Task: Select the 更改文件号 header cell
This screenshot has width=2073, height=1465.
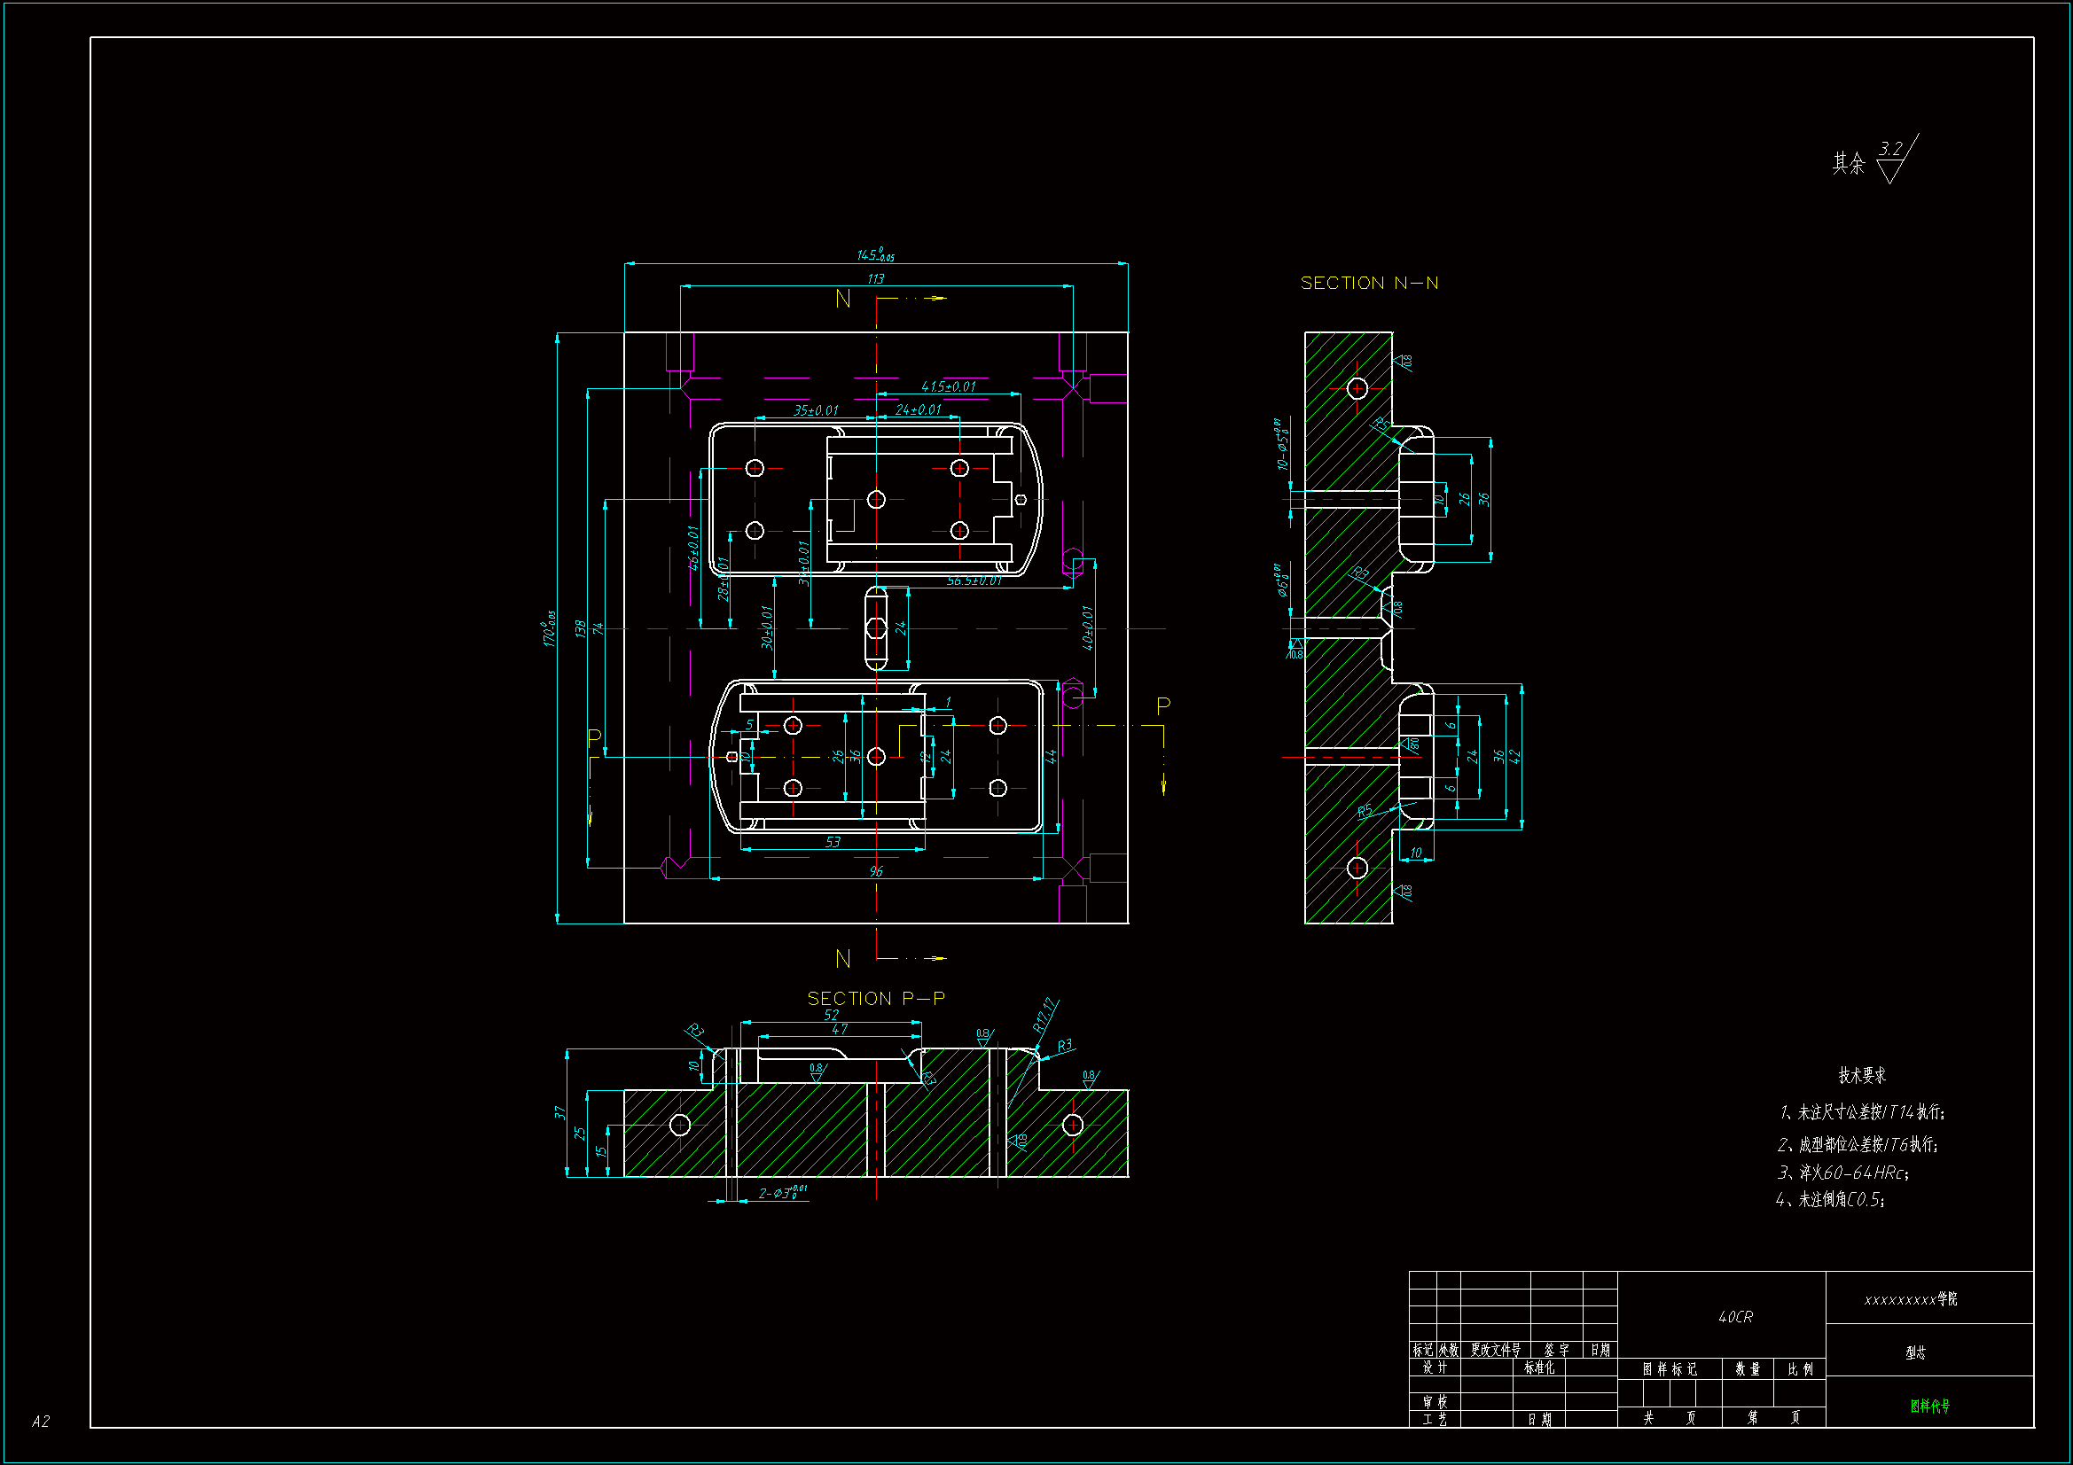Action: (x=1495, y=1350)
